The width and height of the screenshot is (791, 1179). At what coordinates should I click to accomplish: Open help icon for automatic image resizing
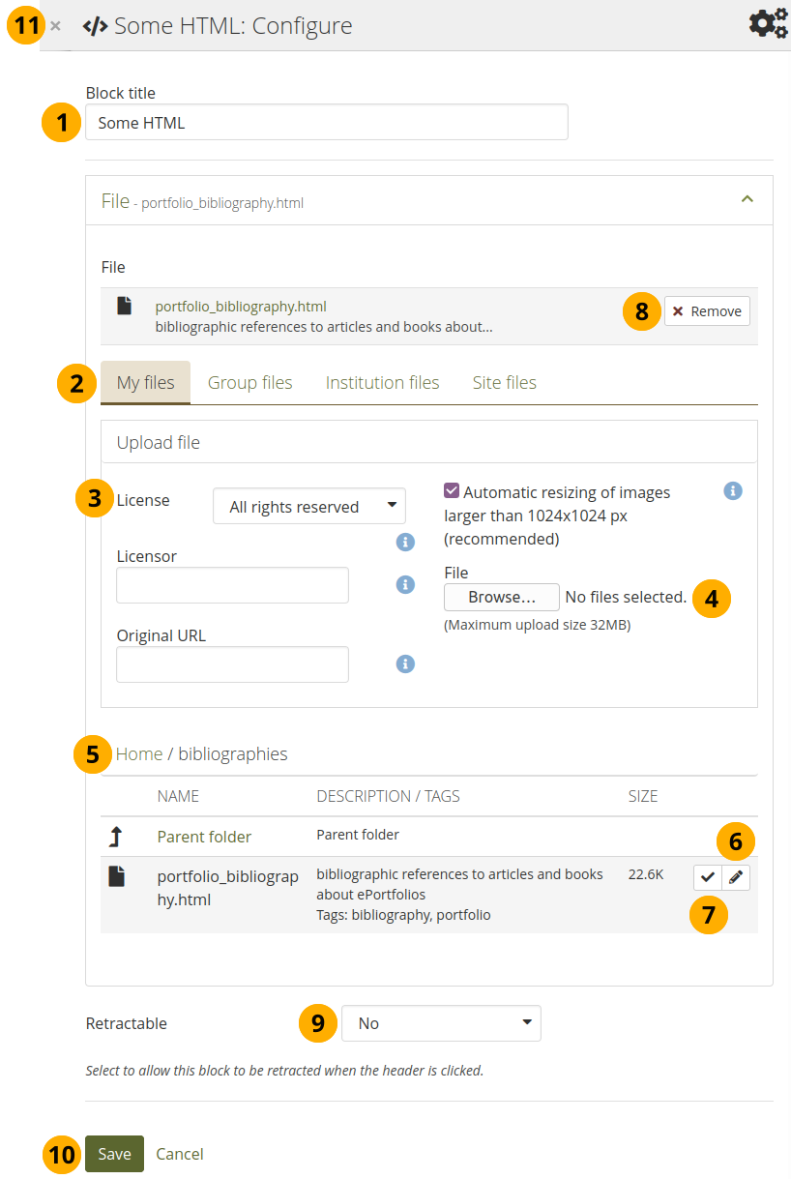coord(733,491)
